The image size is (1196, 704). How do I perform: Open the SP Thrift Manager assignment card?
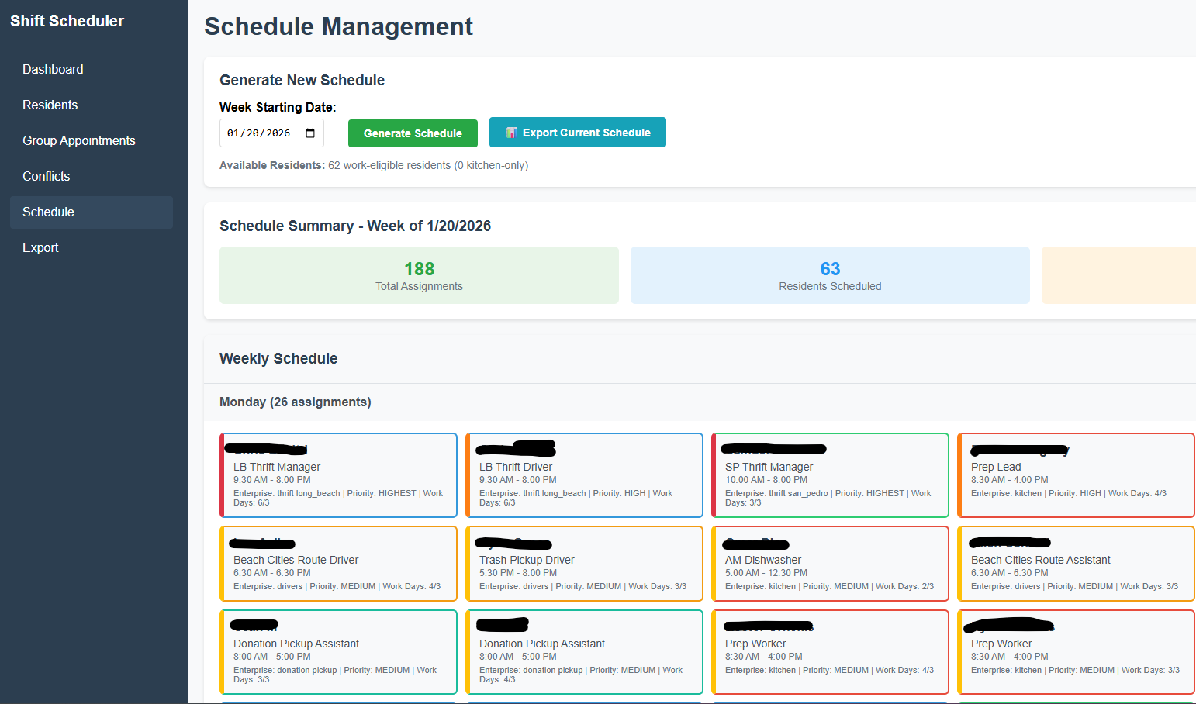[x=830, y=475]
